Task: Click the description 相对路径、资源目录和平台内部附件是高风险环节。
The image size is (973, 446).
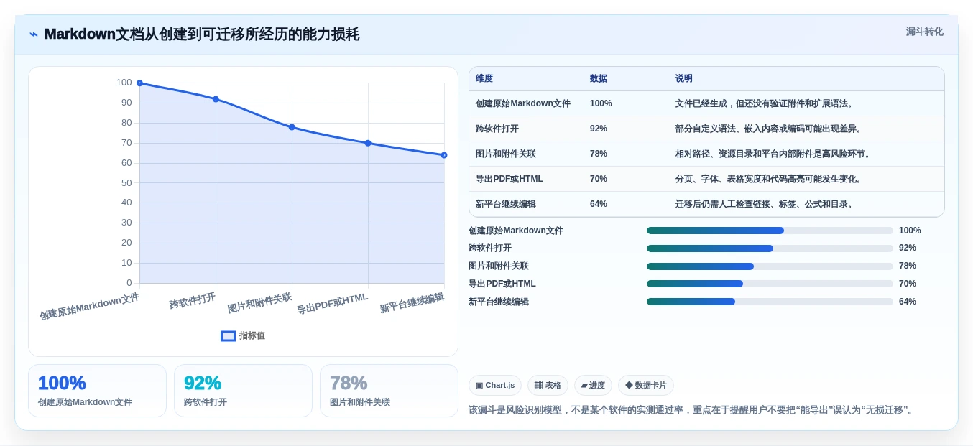Action: [775, 154]
